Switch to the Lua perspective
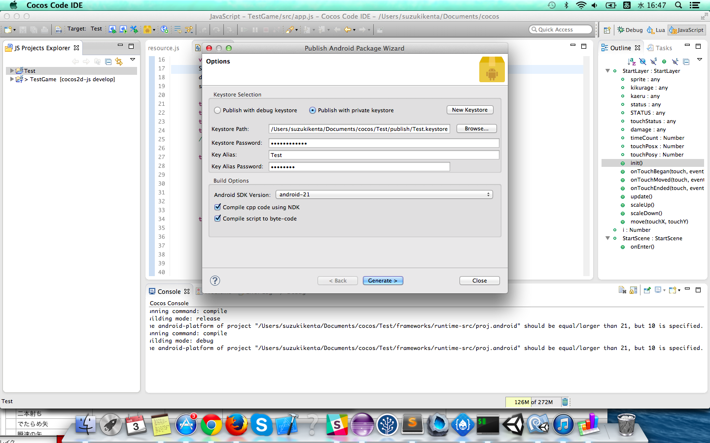This screenshot has height=443, width=710. (656, 30)
